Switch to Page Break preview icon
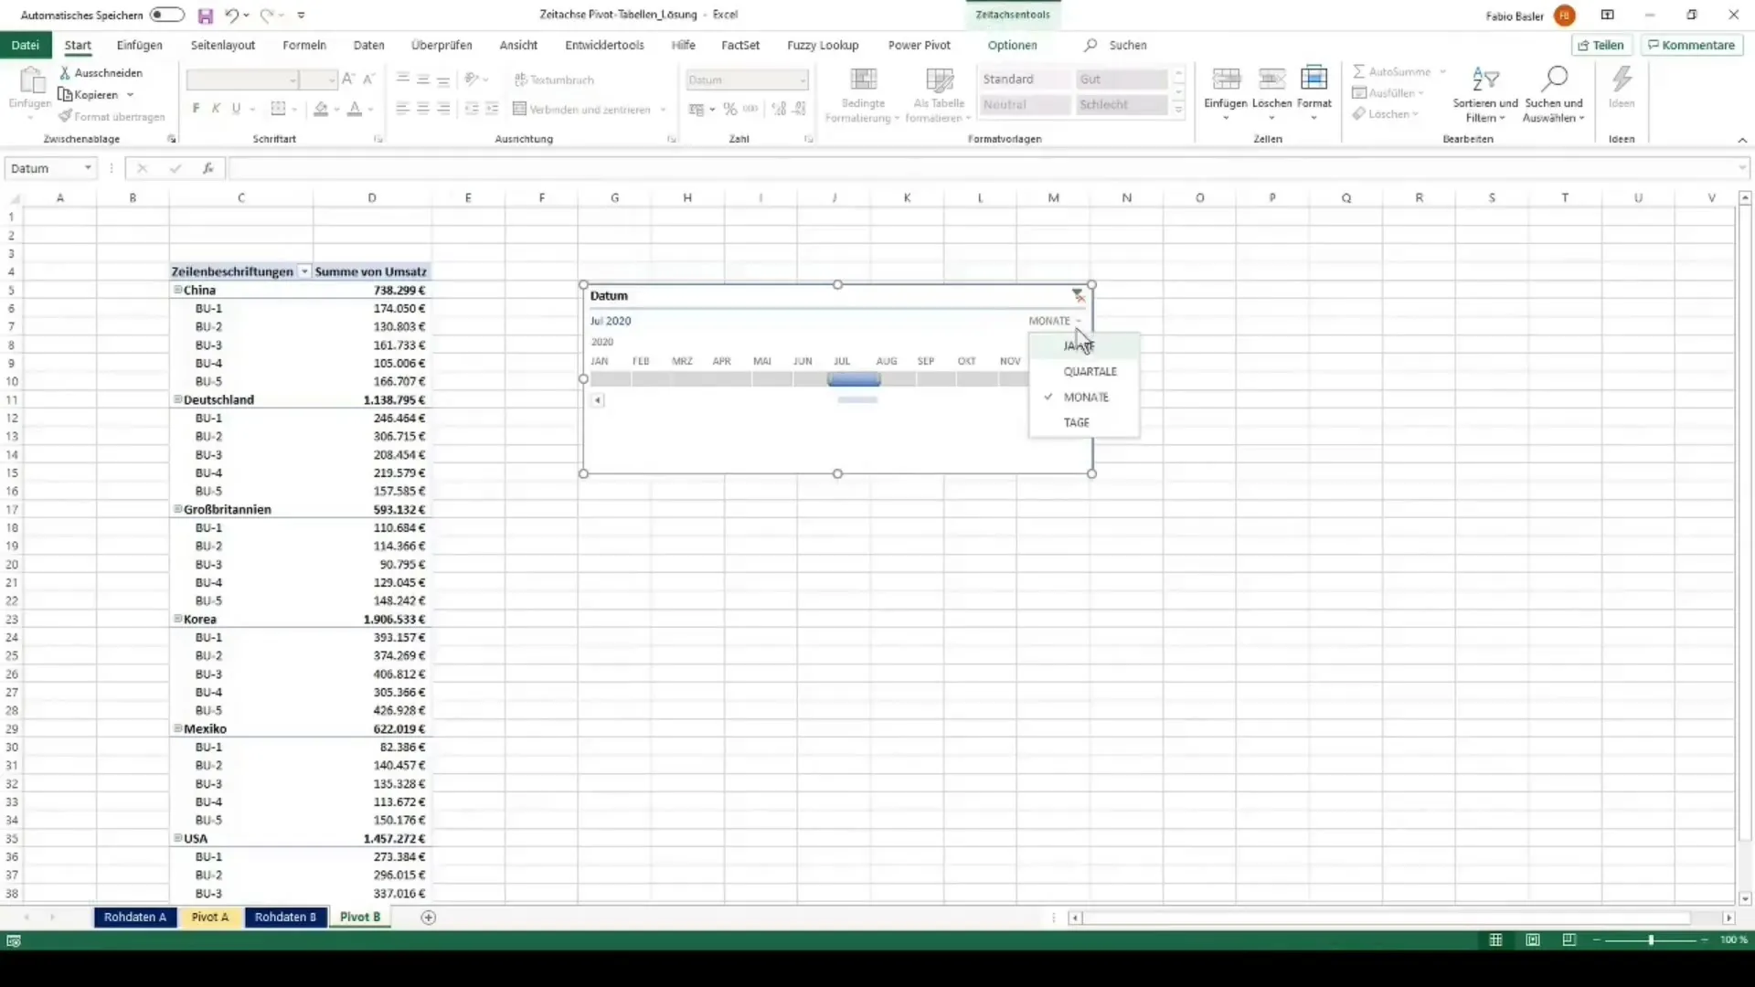1755x987 pixels. 1569,940
